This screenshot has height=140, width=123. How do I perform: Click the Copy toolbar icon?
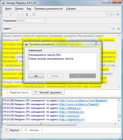click(22, 14)
